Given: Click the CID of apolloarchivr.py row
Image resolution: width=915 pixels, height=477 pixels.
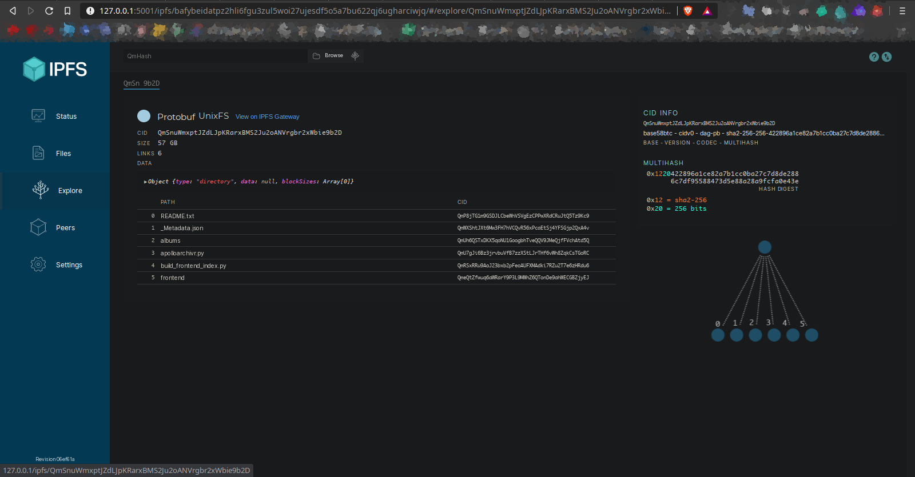Looking at the screenshot, I should [x=523, y=253].
